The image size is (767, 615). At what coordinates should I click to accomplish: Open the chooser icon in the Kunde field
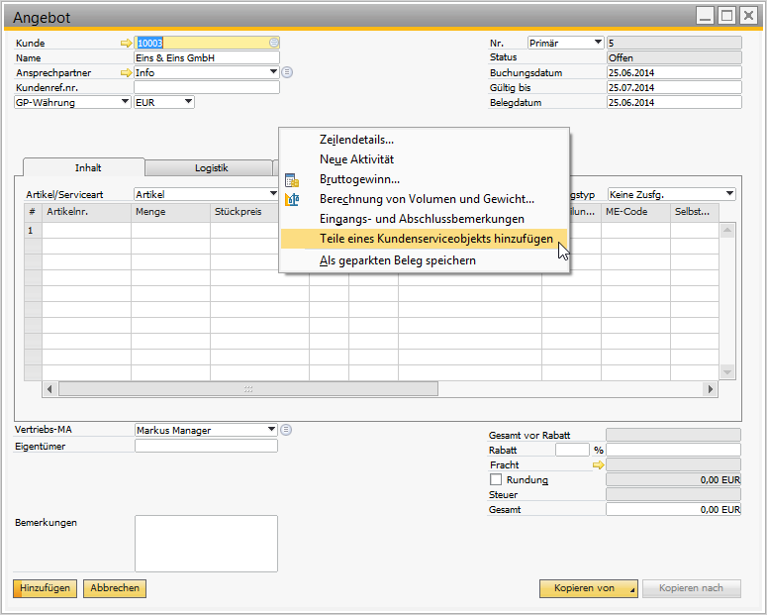click(x=274, y=43)
